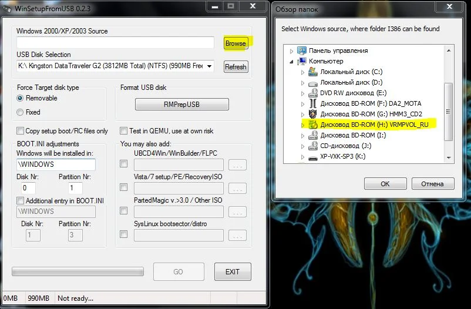
Task: Tick the SysLinux bootsector/distro checkbox
Action: tap(123, 234)
